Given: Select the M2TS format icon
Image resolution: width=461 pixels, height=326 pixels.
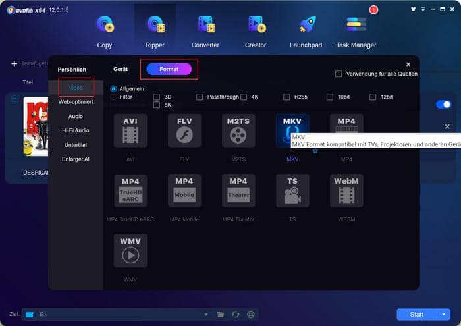Looking at the screenshot, I should tap(238, 130).
